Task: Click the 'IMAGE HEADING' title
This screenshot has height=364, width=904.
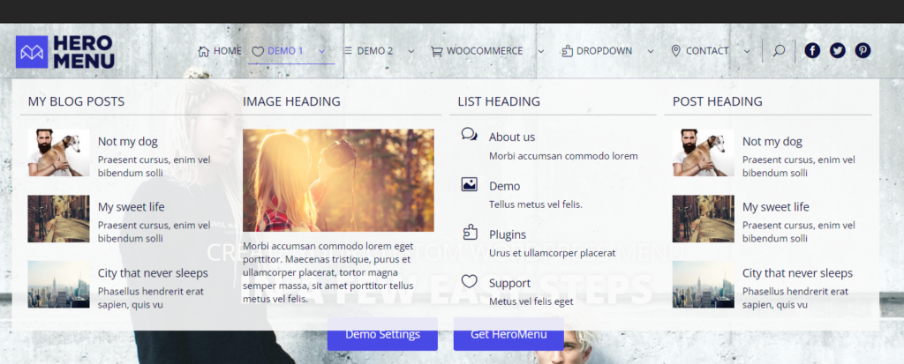Action: (x=291, y=102)
